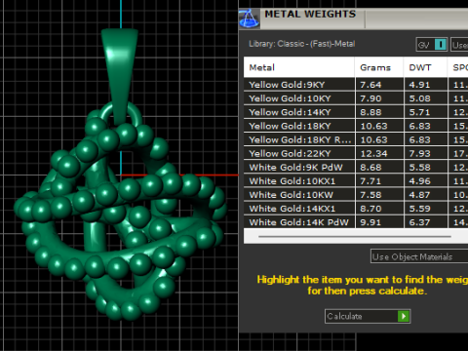Screen dimensions: 468x351
Task: Select the Yellow Gold:18KY R... row
Action: coord(356,139)
